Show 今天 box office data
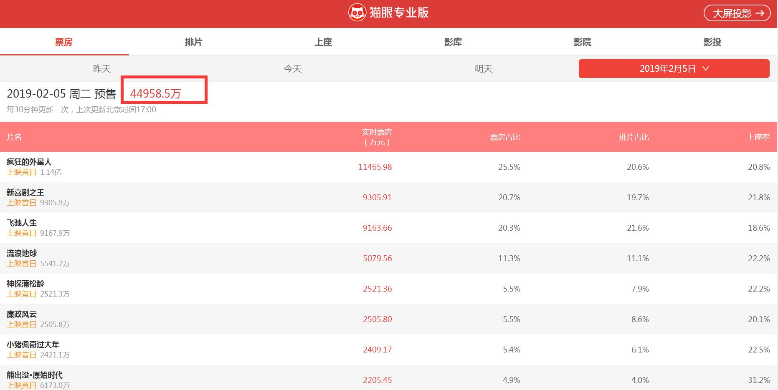This screenshot has height=390, width=778. pos(293,69)
